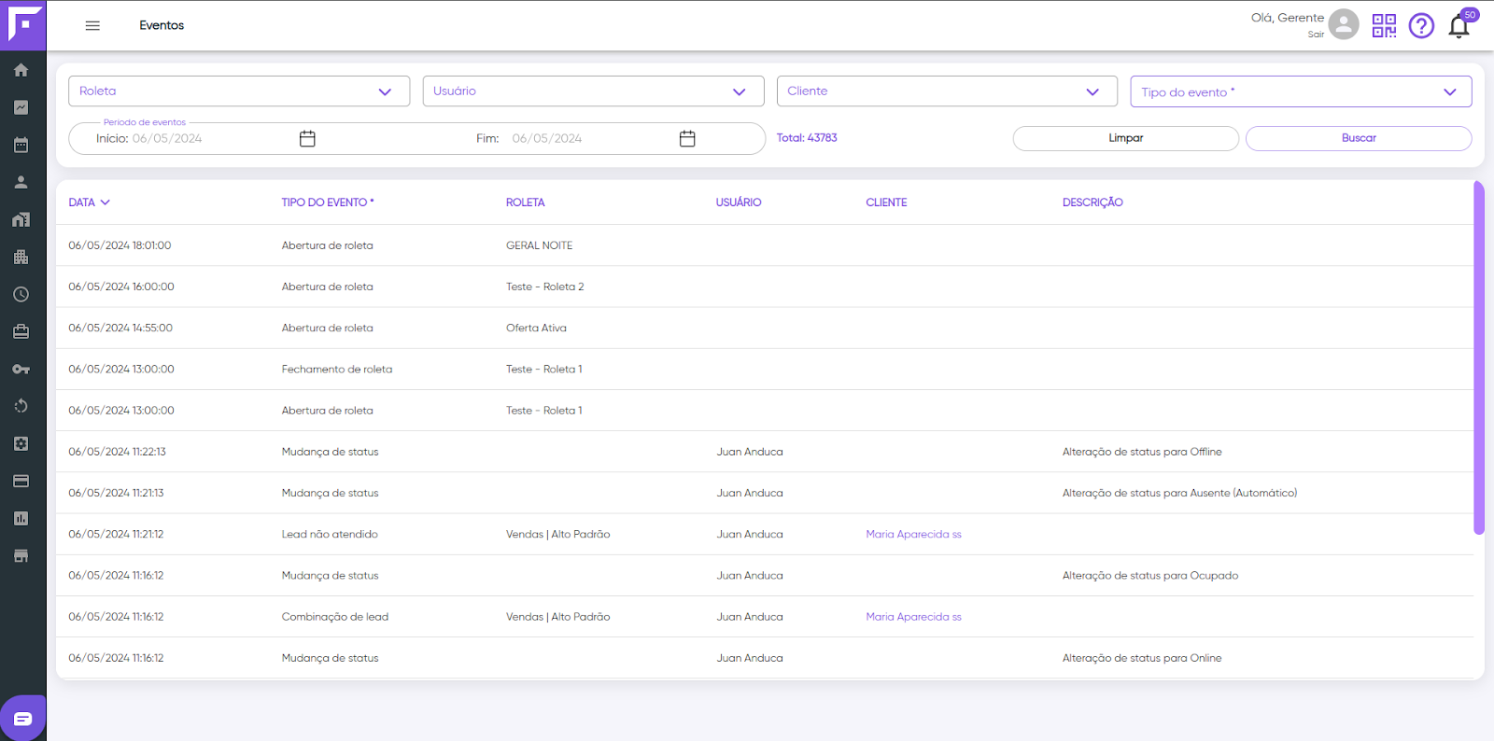Click the CLIENTE column header
The image size is (1494, 741).
click(886, 203)
